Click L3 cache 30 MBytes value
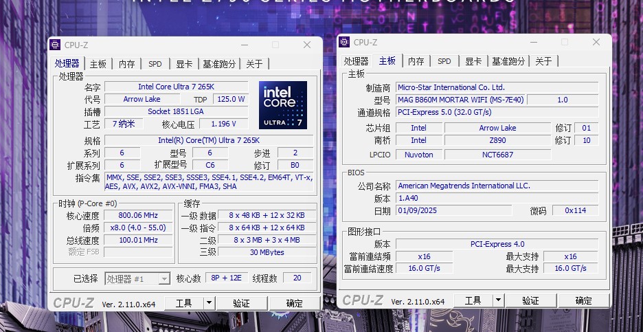This screenshot has height=332, width=643. click(267, 252)
